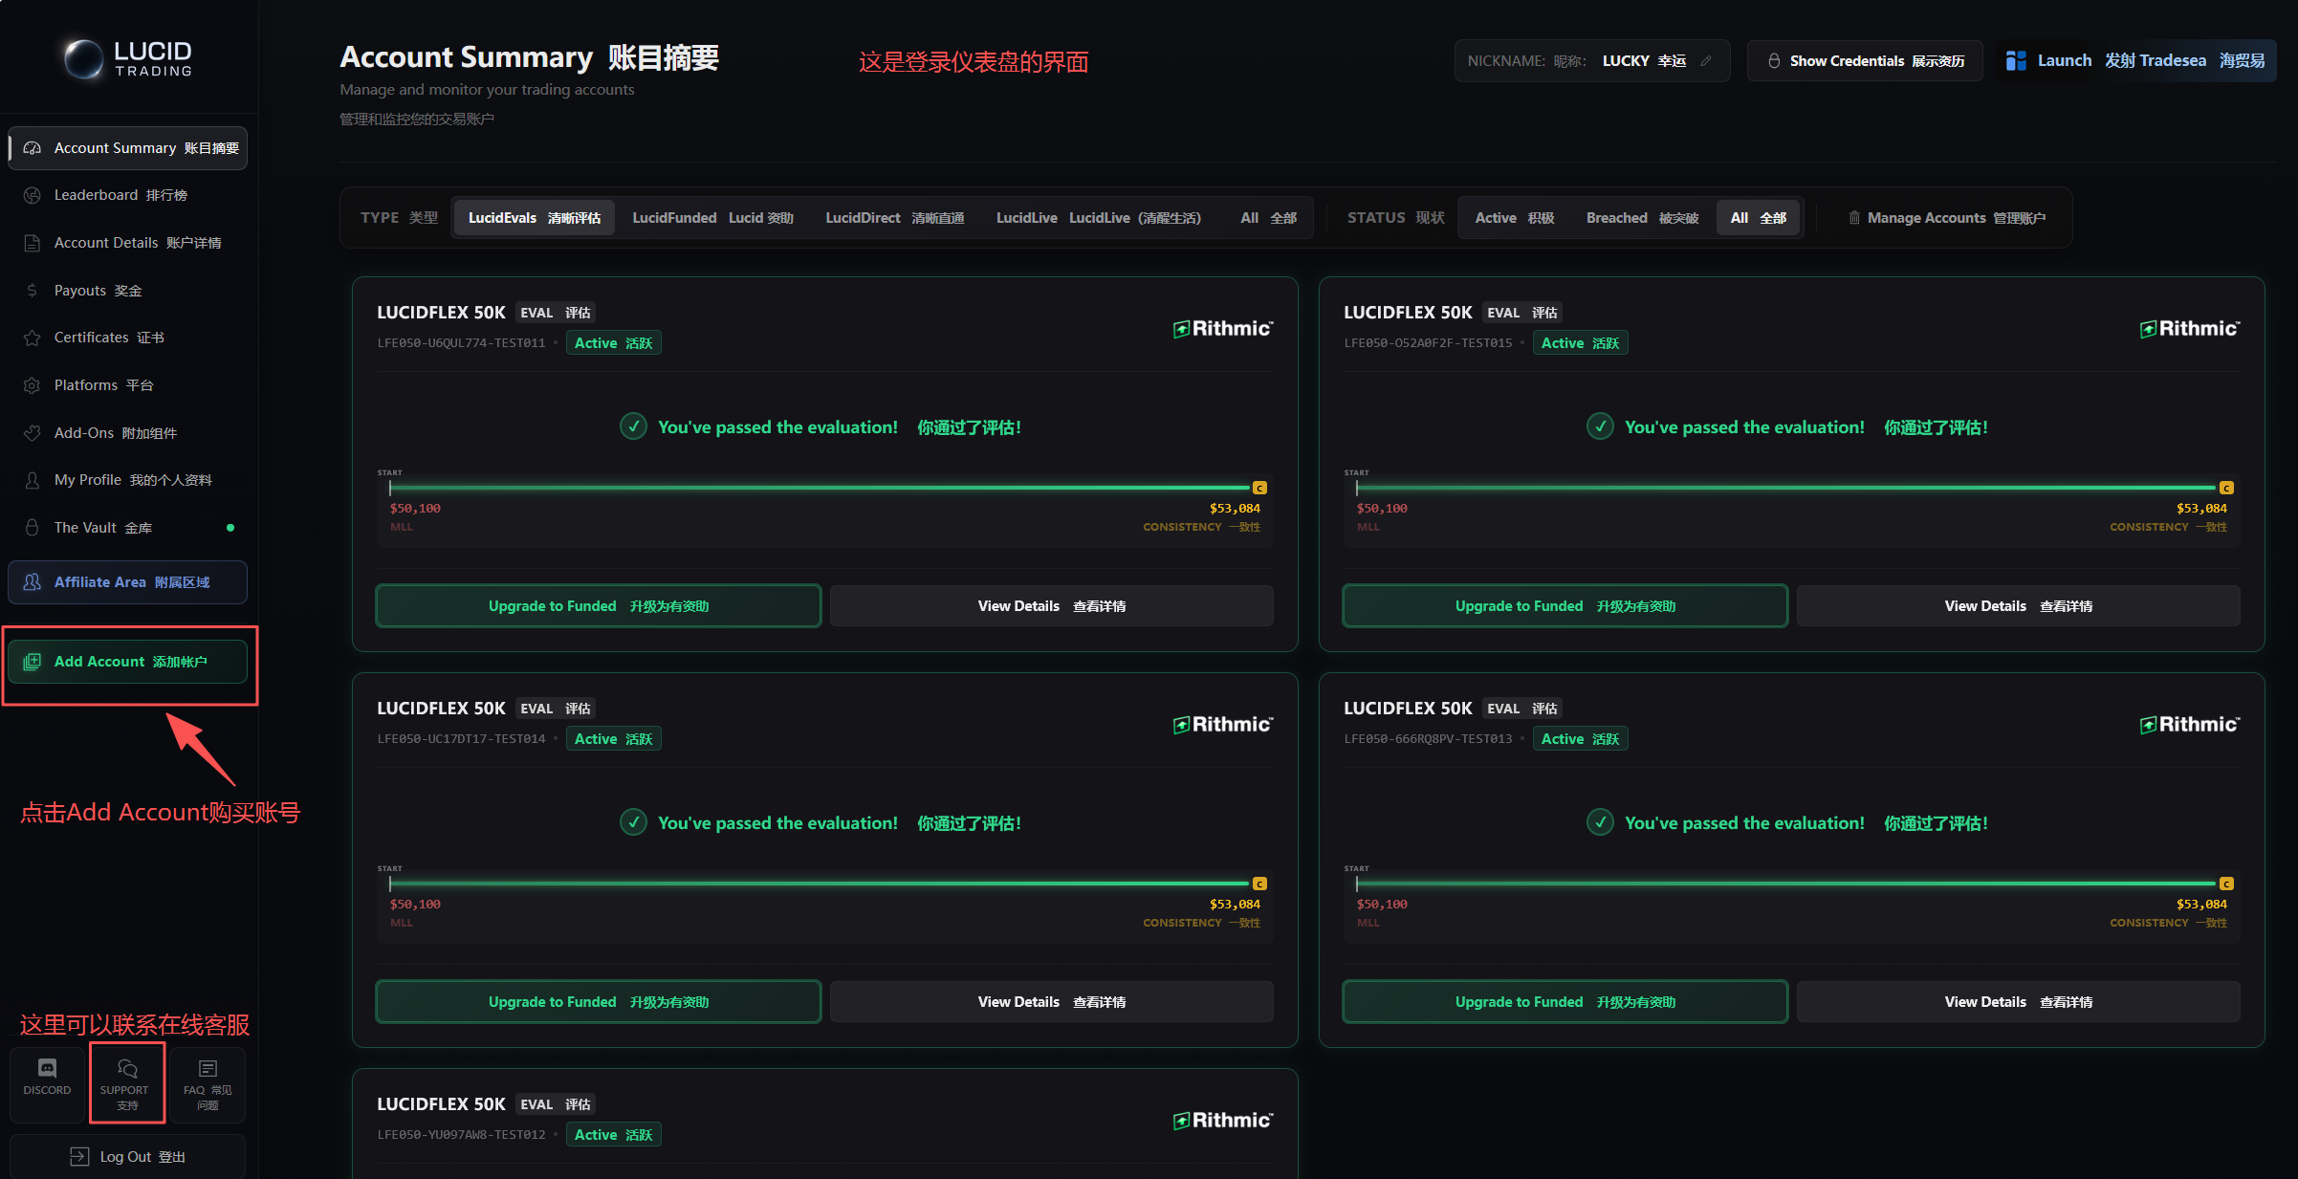
Task: Click the My Profile person icon
Action: click(x=33, y=480)
